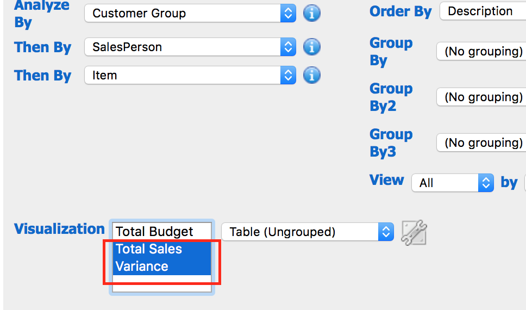Select Total Sales in visualization list
The image size is (526, 310).
162,249
